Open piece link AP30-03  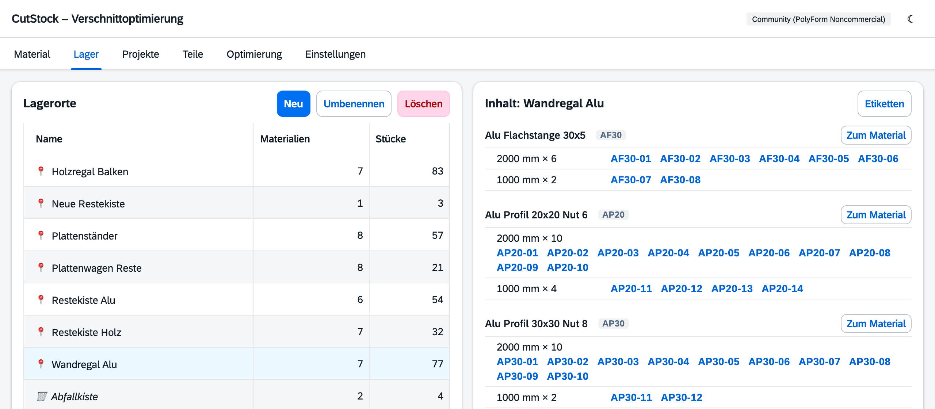coord(618,362)
